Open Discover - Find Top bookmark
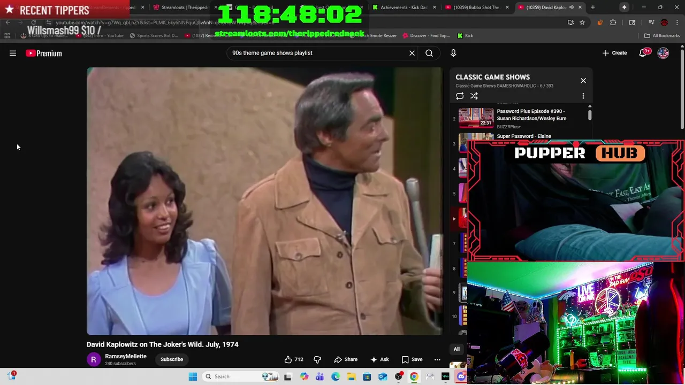685x385 pixels. [x=426, y=36]
